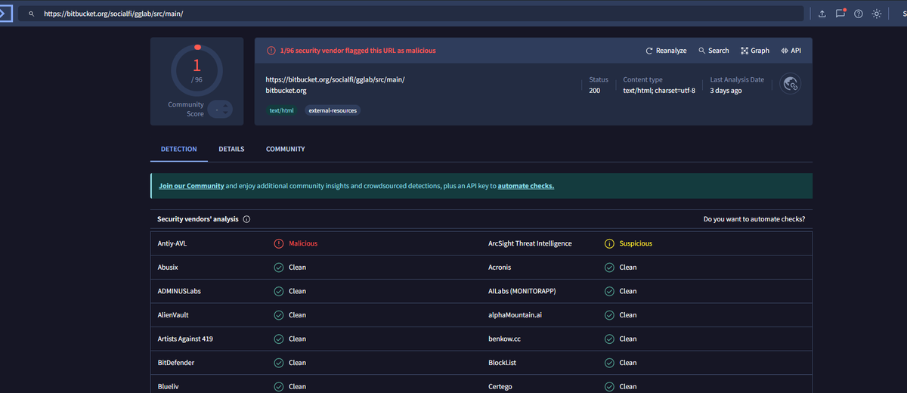Click the Clean checkmark icon for Blueliv
This screenshot has height=393, width=907.
coord(279,386)
